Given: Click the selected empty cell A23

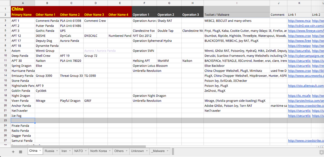Looking at the screenshot, I should coord(23,121).
